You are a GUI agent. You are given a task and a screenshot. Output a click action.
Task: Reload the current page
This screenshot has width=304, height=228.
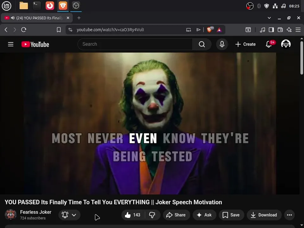click(24, 30)
